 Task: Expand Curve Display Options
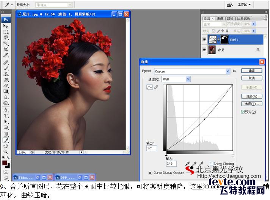click(x=150, y=173)
